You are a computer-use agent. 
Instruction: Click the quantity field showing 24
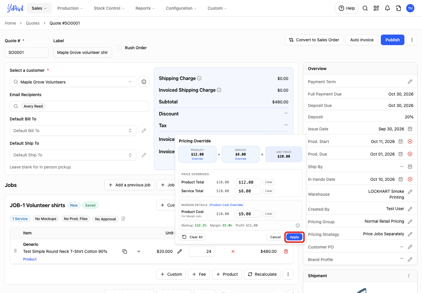pyautogui.click(x=202, y=251)
